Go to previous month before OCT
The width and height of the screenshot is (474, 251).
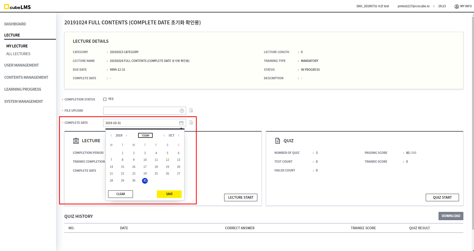(x=164, y=135)
